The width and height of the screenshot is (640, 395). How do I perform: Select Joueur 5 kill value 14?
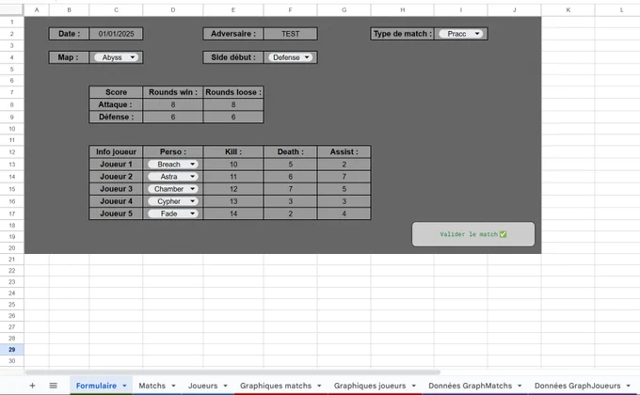click(233, 213)
